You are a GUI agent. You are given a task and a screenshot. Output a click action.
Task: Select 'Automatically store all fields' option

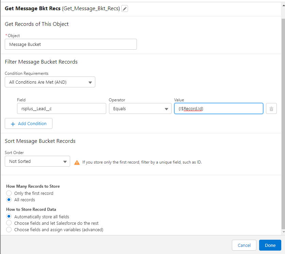tap(9, 217)
